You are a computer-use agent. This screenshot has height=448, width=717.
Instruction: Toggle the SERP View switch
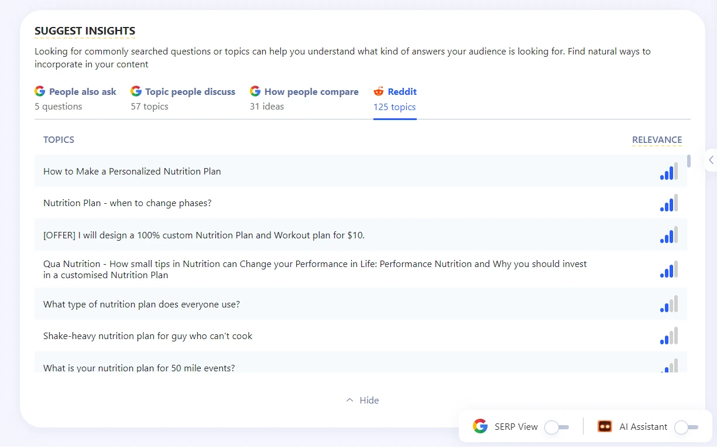(x=556, y=427)
